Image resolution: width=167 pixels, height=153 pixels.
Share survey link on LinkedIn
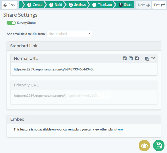tap(131, 59)
